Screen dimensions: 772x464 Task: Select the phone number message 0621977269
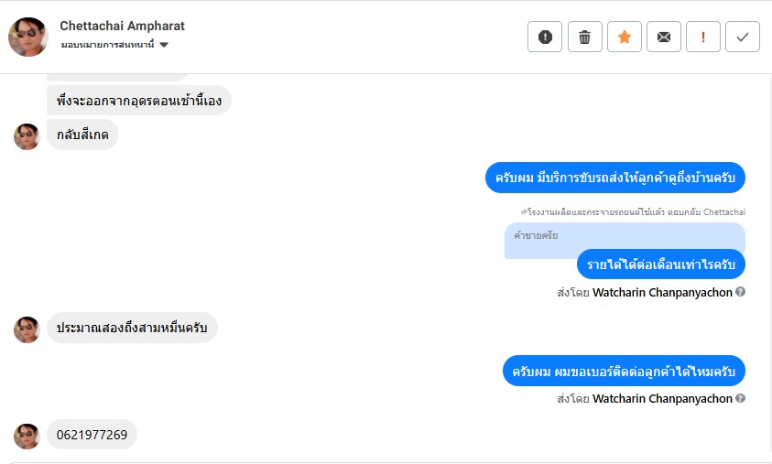tap(92, 435)
